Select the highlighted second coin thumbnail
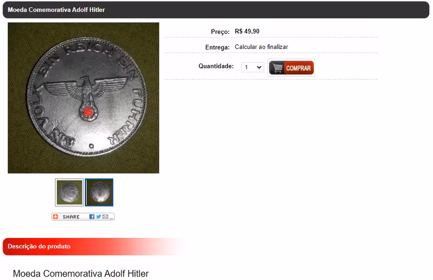433x280 pixels. pyautogui.click(x=99, y=192)
